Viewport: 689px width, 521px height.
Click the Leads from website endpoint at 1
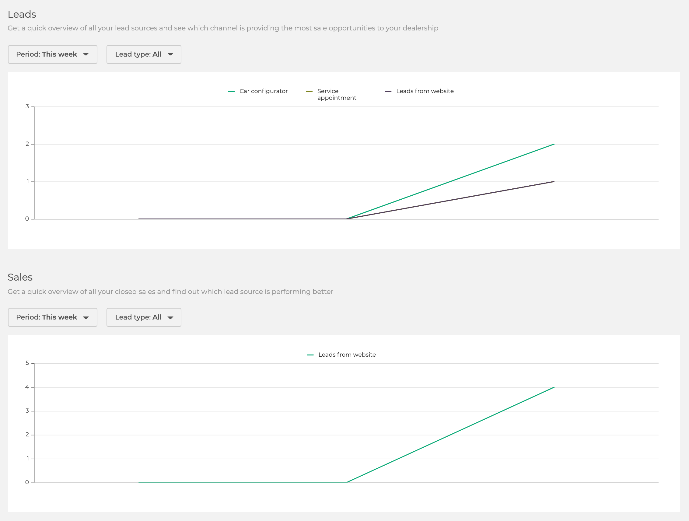554,182
